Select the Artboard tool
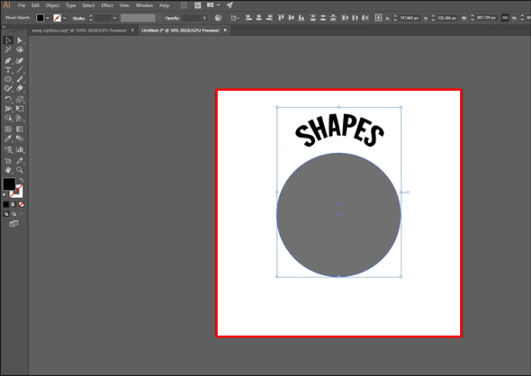This screenshot has width=531, height=376. (x=8, y=161)
